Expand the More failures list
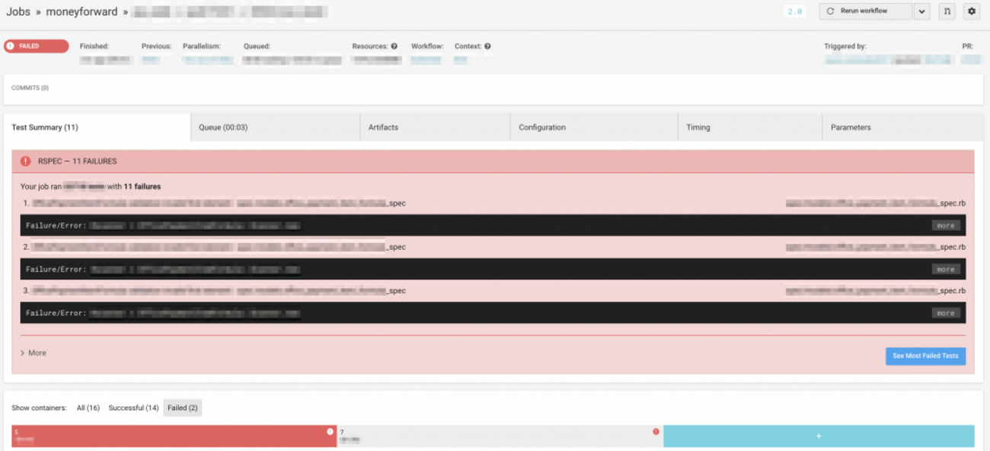The image size is (990, 451). (34, 353)
